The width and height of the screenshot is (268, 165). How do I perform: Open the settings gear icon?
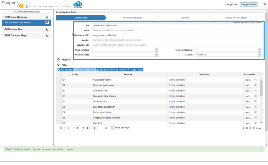(264, 4)
